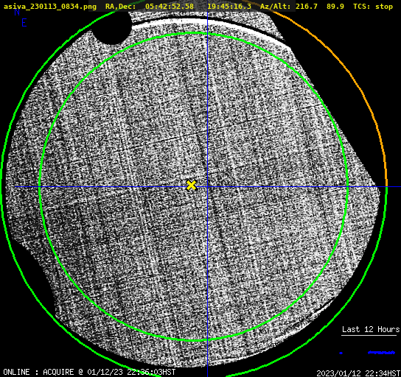Click the Dec value 19:45:16.3
This screenshot has width=401, height=377.
[x=229, y=7]
